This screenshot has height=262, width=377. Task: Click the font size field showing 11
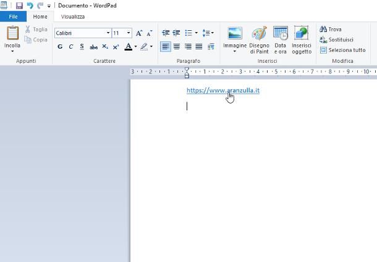click(119, 33)
